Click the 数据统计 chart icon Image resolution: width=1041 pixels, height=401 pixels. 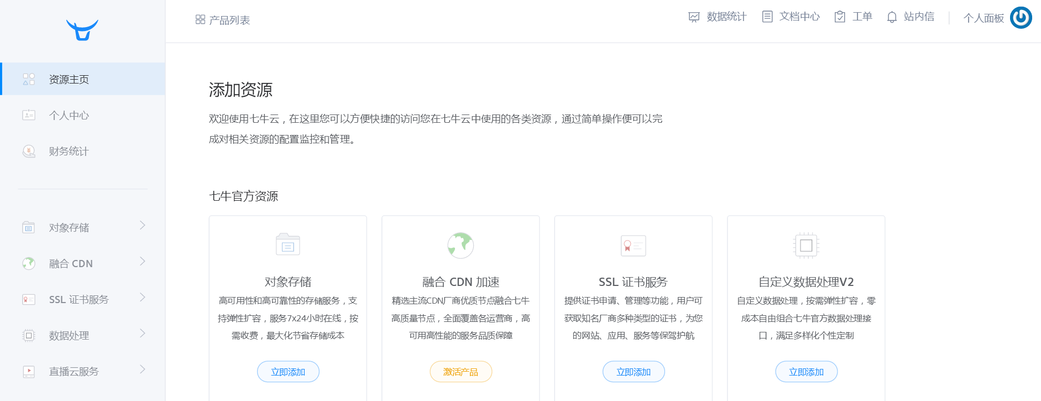click(694, 17)
